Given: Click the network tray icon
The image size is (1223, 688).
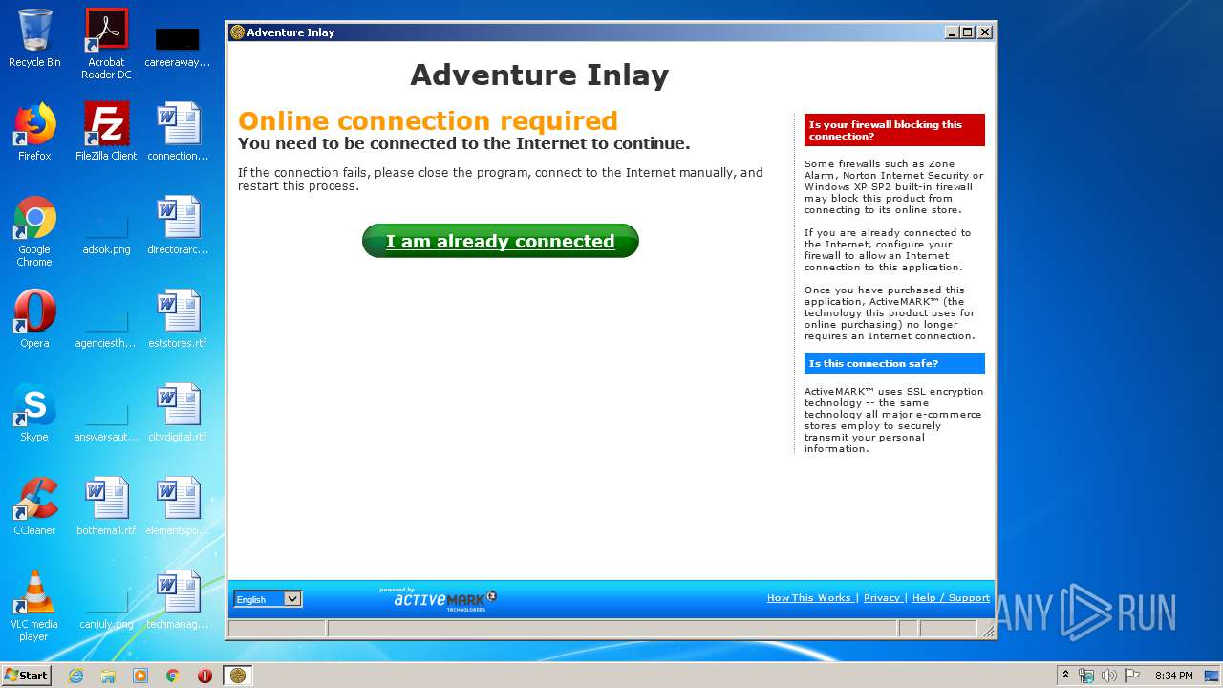Looking at the screenshot, I should click(x=1086, y=676).
